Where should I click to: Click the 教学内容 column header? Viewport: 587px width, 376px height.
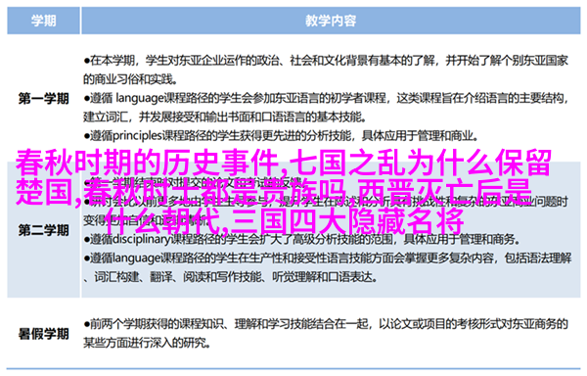pyautogui.click(x=331, y=21)
